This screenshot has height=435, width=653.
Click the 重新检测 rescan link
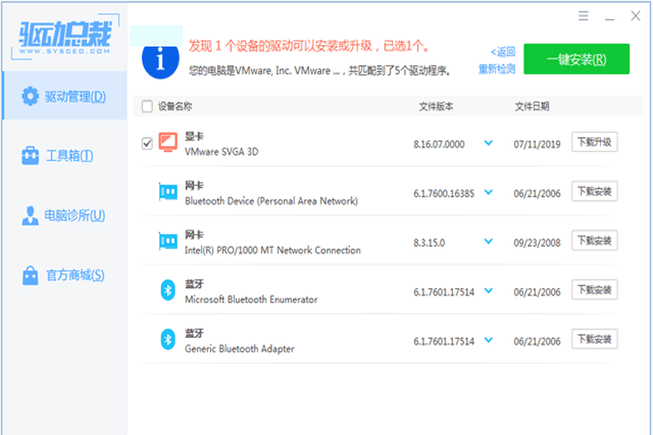[496, 69]
